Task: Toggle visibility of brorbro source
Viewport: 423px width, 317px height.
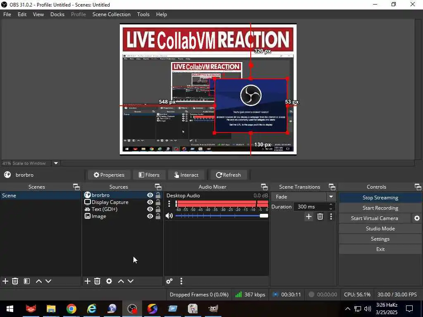Action: coord(150,195)
